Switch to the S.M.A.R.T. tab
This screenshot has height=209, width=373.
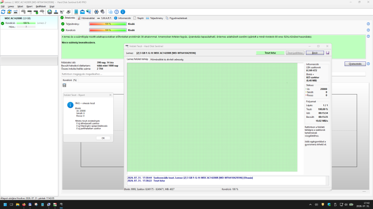click(104, 18)
